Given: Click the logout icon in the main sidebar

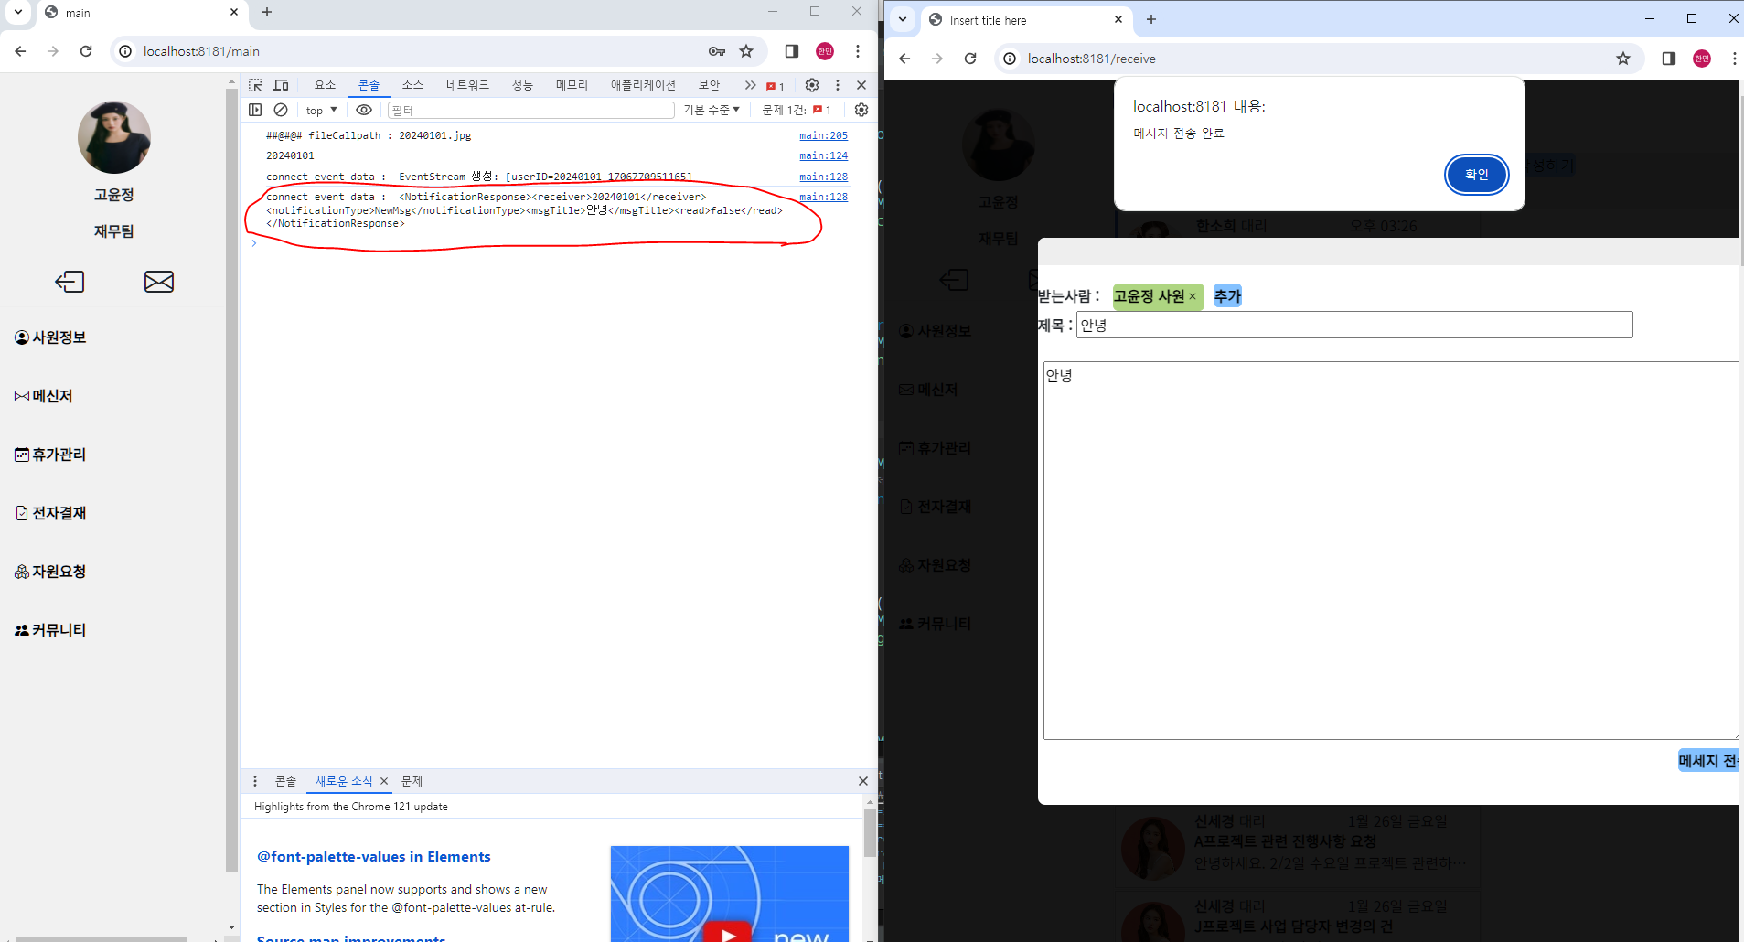Looking at the screenshot, I should 70,282.
